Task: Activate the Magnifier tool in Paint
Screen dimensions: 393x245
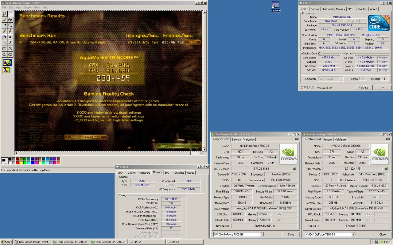Action: 10,25
